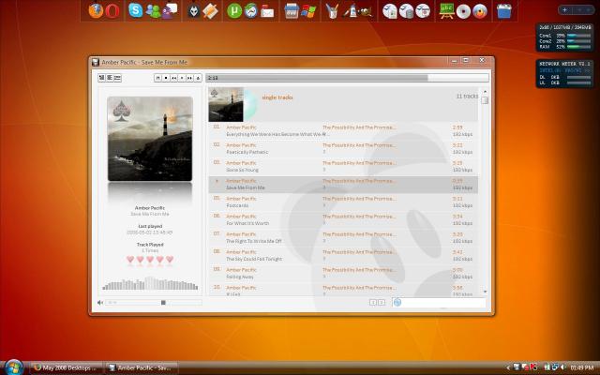This screenshot has height=375, width=600.
Task: Mute audio with the speaker icon
Action: click(100, 302)
